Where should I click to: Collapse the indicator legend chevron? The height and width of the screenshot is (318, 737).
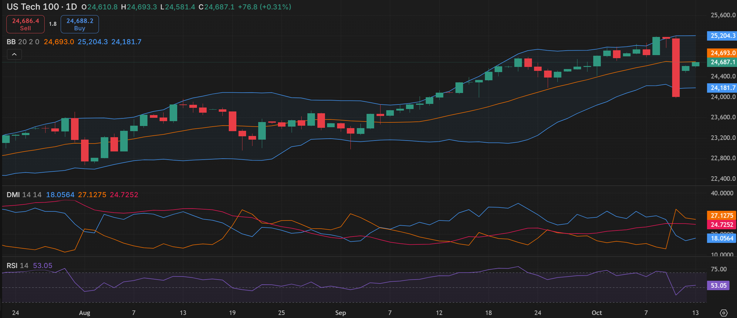point(14,55)
